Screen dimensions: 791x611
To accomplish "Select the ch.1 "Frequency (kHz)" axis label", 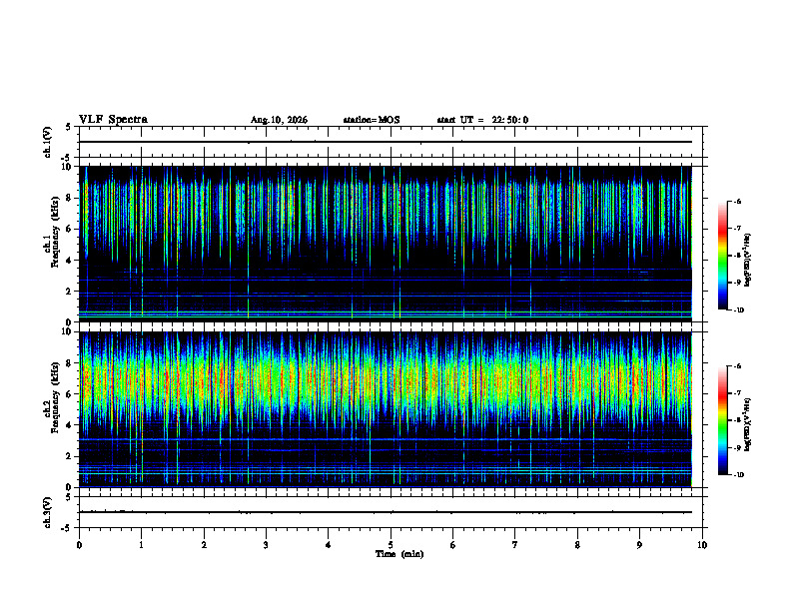I will pyautogui.click(x=55, y=232).
